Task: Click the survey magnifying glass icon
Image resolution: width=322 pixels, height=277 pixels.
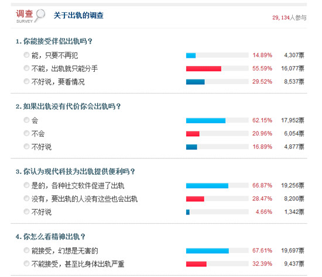Action: point(40,15)
